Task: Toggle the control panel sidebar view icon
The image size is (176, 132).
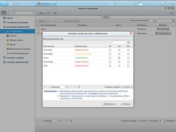Action: (x=4, y=13)
